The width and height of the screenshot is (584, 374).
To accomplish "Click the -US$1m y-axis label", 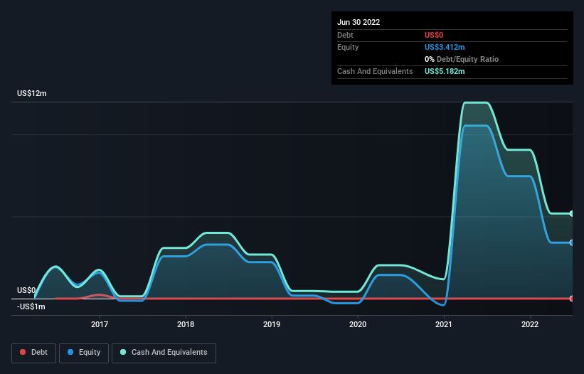I will (x=31, y=306).
